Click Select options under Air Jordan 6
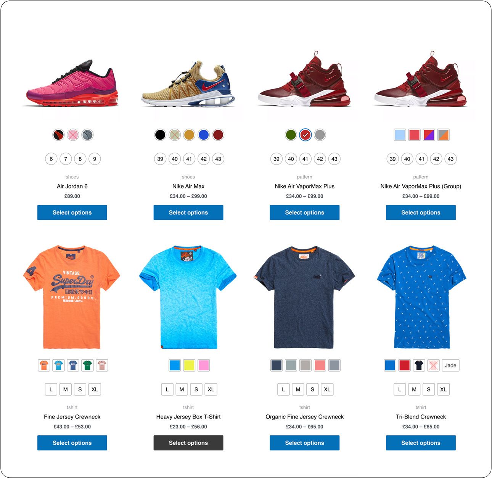Screen dimensions: 492x478 pos(72,212)
